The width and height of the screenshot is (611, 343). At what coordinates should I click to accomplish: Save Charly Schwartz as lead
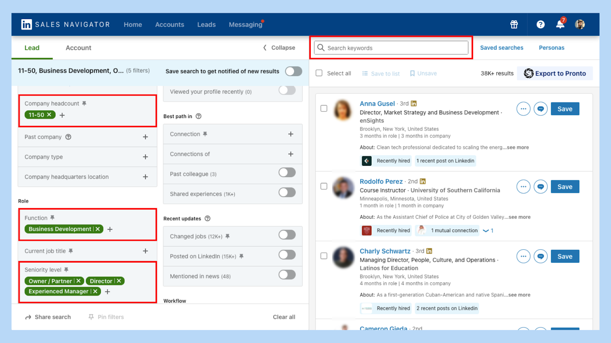click(x=565, y=256)
